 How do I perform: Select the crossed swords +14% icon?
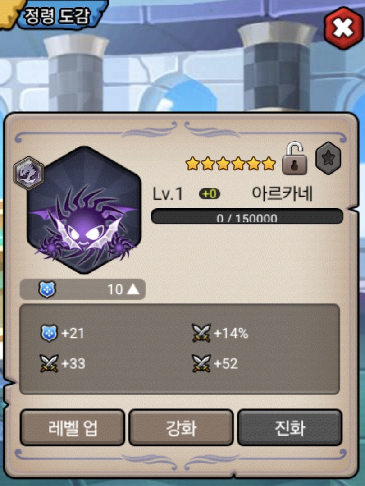(x=201, y=333)
